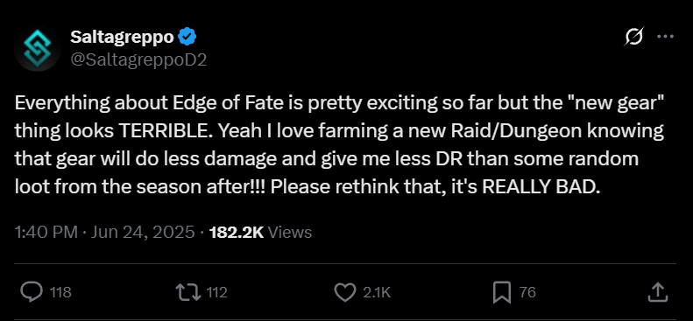This screenshot has height=321, width=693.
Task: Click the @SaltagreppoD2 handle
Action: [x=138, y=60]
